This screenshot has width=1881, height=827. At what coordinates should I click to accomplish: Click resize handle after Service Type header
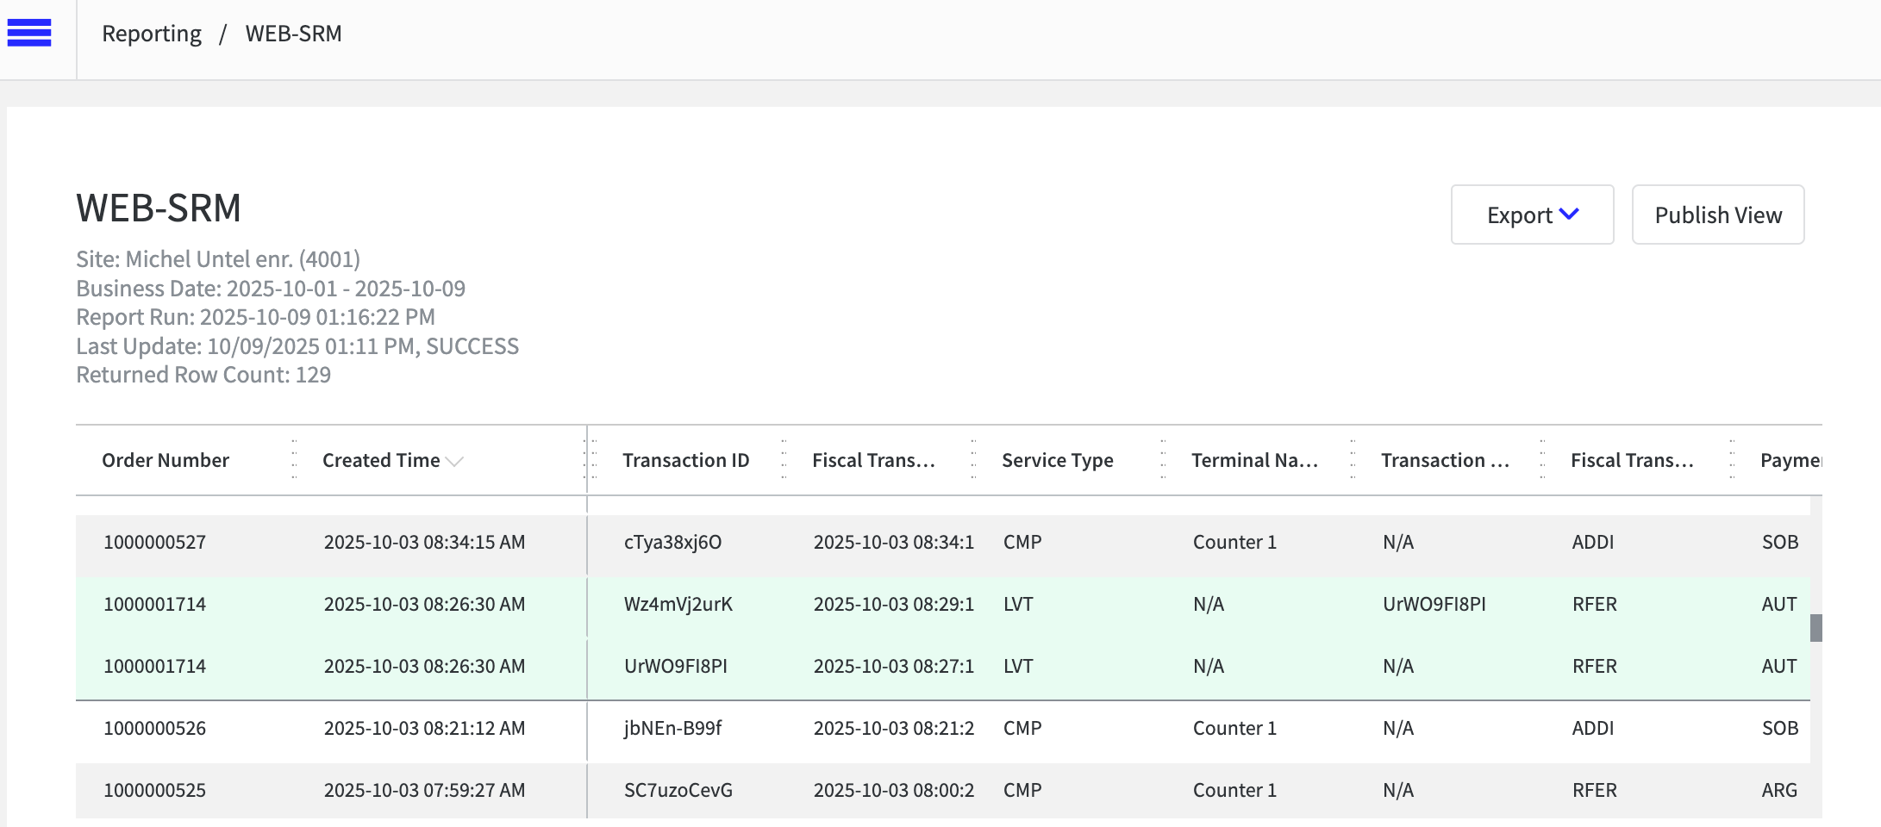coord(1163,459)
